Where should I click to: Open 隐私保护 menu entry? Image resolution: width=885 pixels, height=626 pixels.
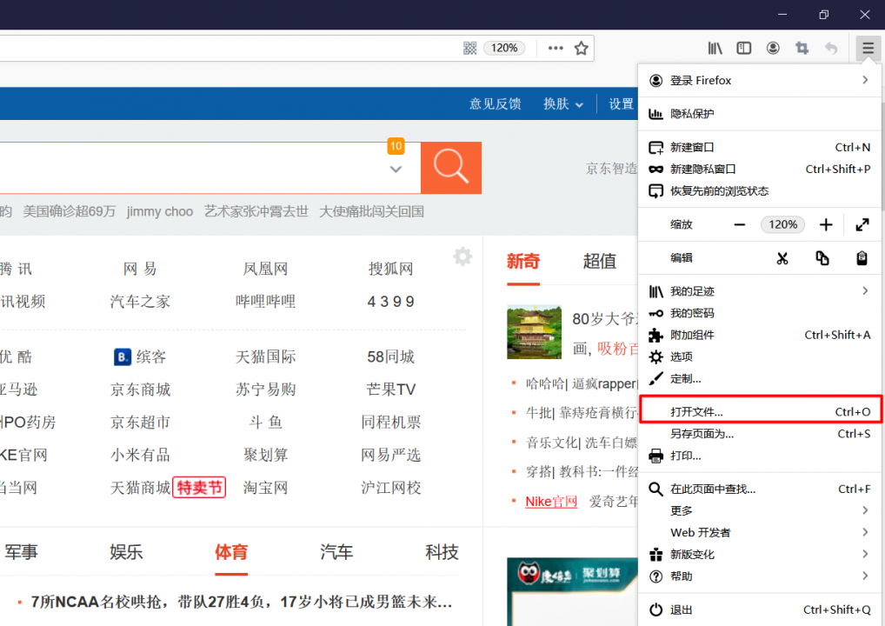(x=760, y=114)
